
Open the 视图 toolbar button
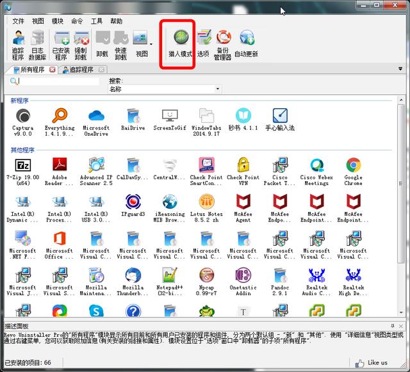[141, 44]
